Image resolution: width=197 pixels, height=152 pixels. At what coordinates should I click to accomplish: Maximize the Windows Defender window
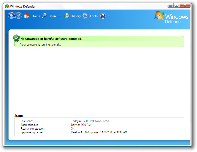tap(177, 5)
